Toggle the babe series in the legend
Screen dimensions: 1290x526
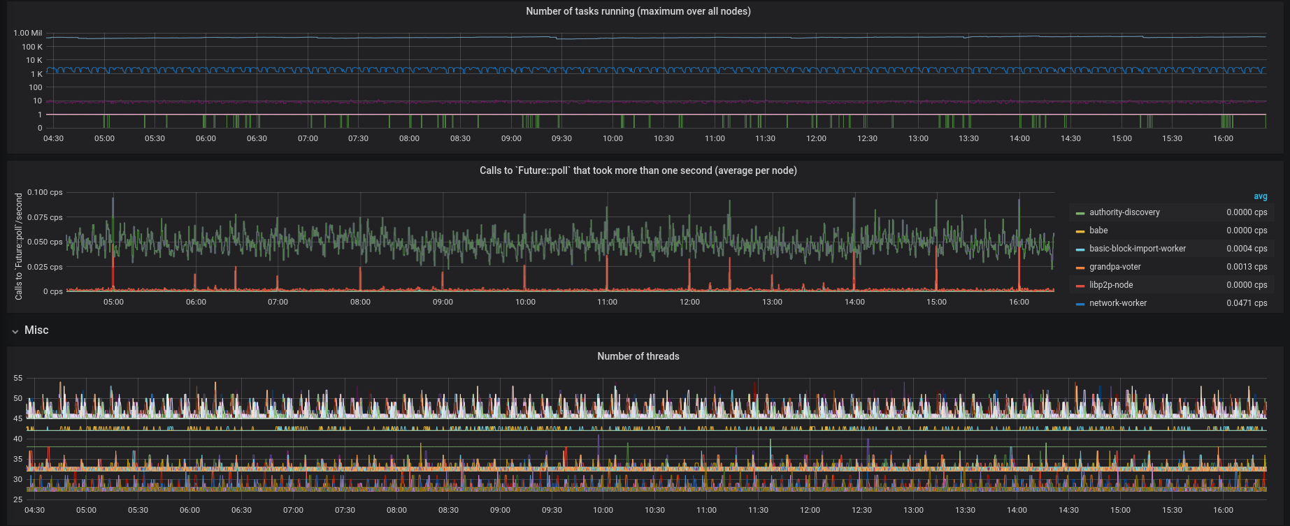pos(1098,231)
